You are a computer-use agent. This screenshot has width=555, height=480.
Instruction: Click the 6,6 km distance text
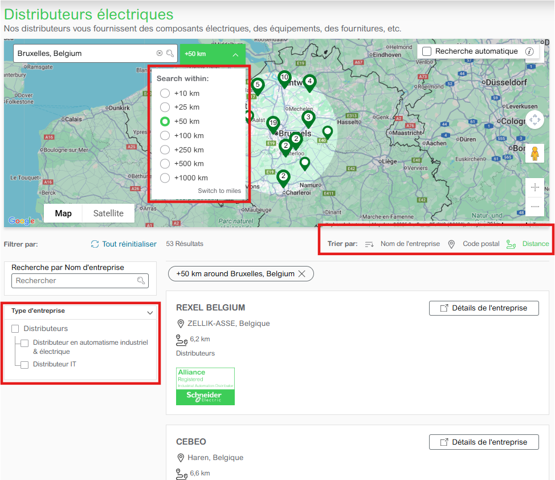pos(200,473)
